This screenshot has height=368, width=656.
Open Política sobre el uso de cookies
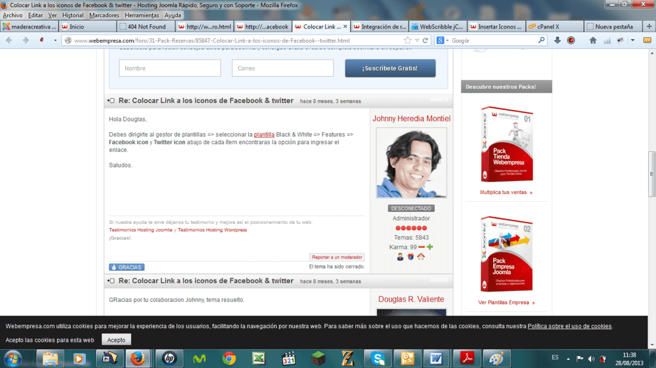570,326
